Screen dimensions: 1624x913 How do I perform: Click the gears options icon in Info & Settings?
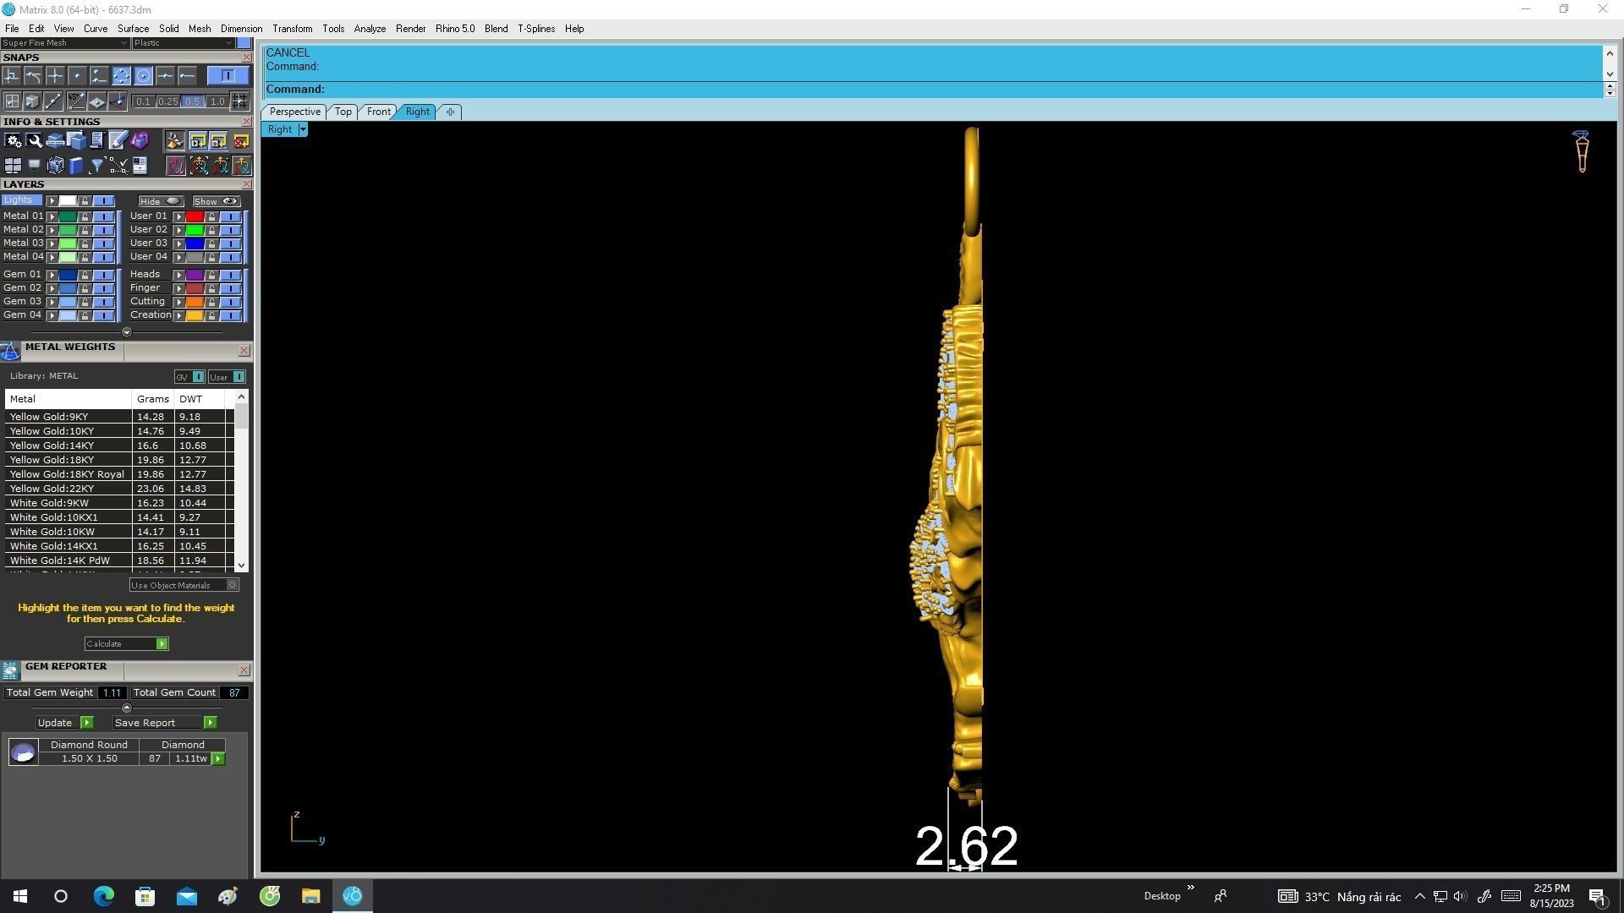pos(13,140)
